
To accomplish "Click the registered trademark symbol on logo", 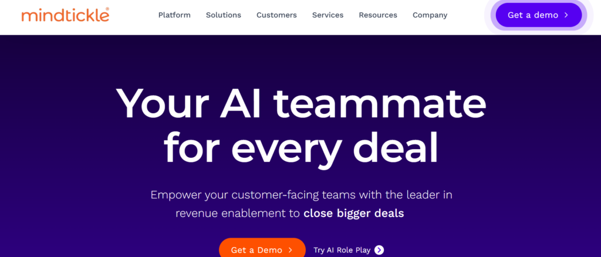I will (107, 9).
